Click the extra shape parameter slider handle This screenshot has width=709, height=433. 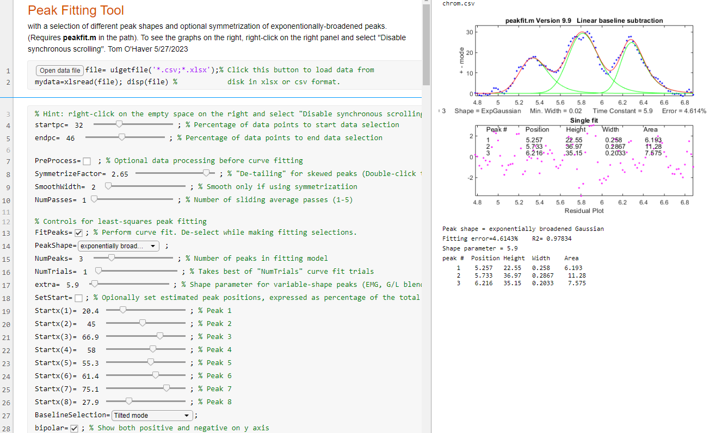(95, 285)
